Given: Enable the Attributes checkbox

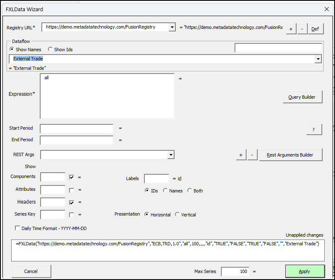Looking at the screenshot, I should point(72,190).
